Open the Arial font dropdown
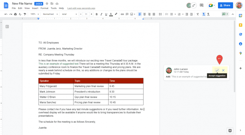This screenshot has height=135, width=245. tap(68, 14)
